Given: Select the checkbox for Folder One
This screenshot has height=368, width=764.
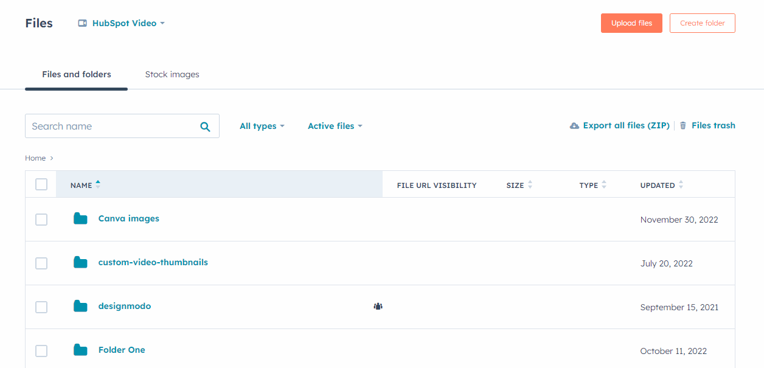Looking at the screenshot, I should pos(41,351).
